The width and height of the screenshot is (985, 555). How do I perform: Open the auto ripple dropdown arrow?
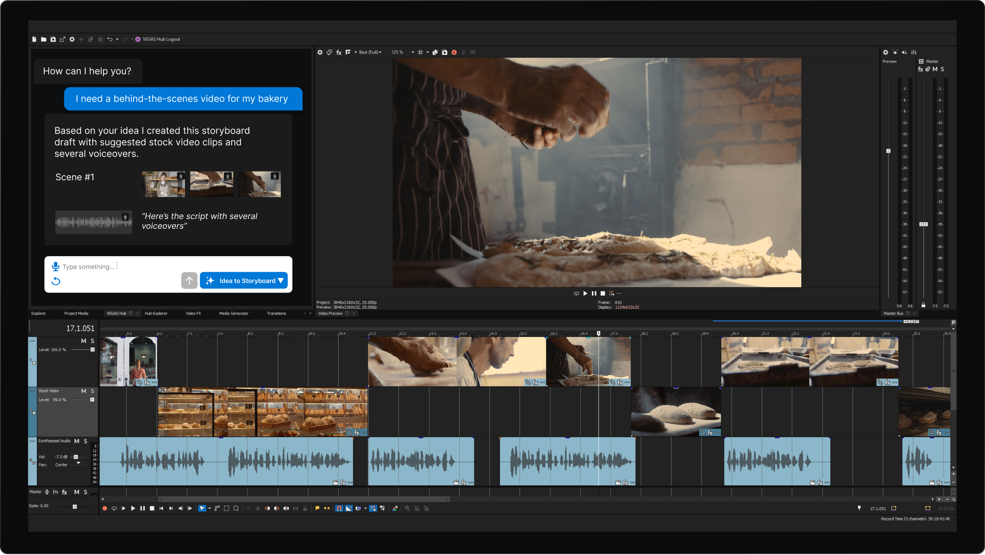point(365,508)
